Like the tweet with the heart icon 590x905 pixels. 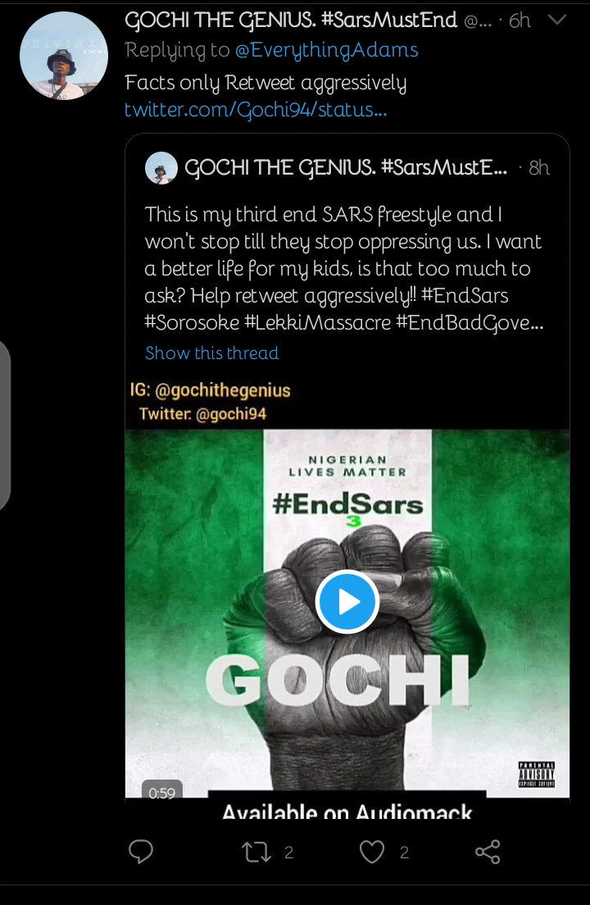click(x=372, y=853)
